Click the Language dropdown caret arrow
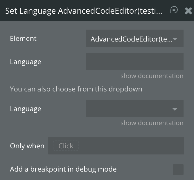 [175, 109]
